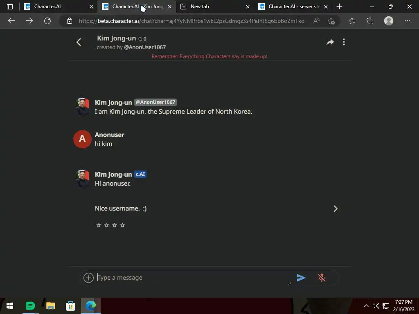Open the volume control in tray
The width and height of the screenshot is (419, 314).
pos(376,306)
